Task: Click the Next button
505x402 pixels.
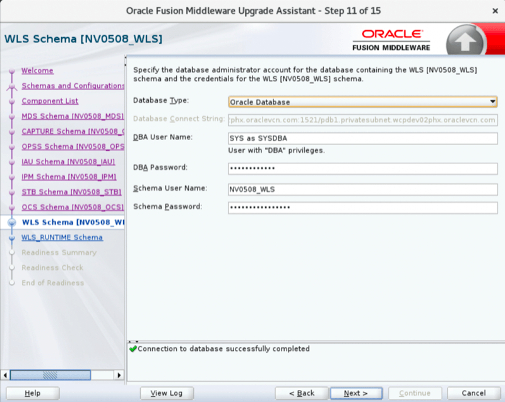Action: click(x=356, y=393)
